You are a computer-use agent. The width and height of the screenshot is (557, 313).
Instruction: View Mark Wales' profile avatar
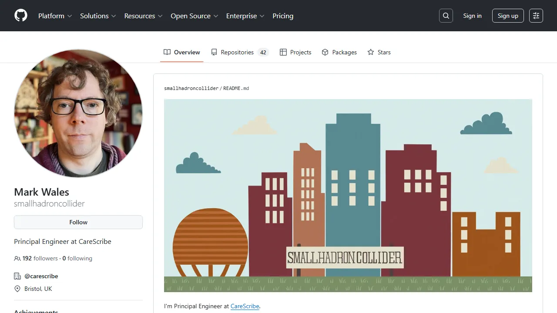point(78,113)
